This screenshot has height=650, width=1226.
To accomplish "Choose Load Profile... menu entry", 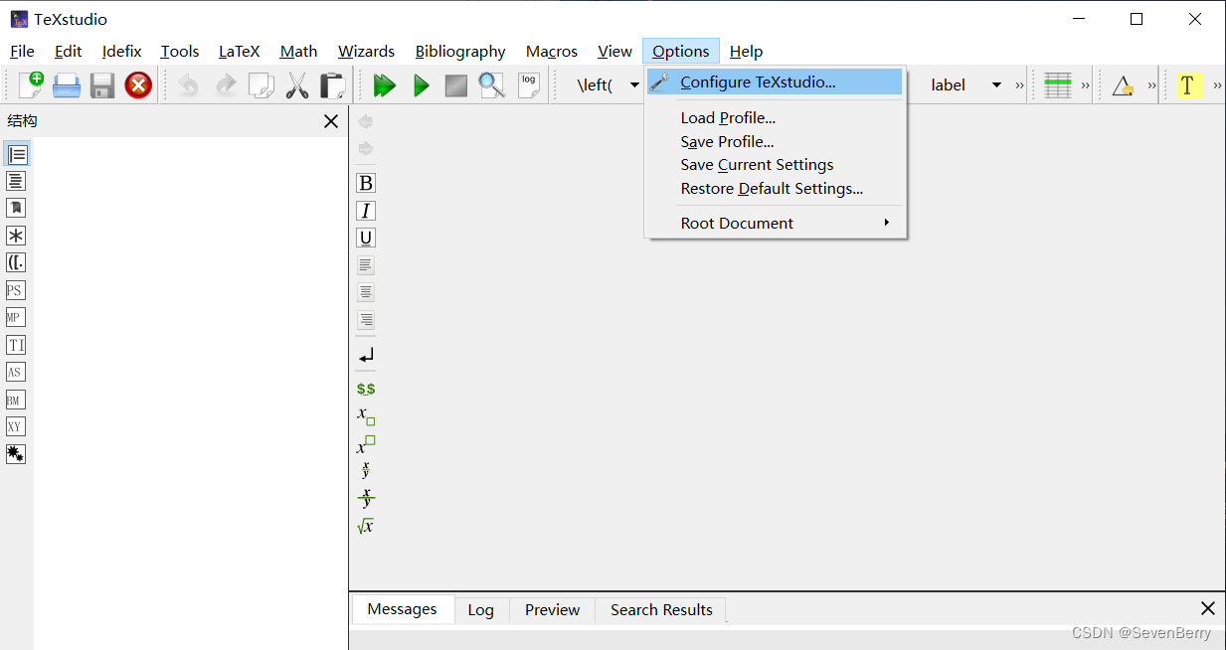I will click(x=775, y=117).
